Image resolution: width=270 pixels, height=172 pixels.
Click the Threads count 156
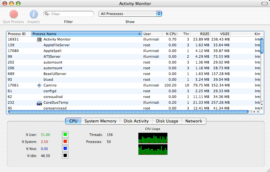(110, 135)
